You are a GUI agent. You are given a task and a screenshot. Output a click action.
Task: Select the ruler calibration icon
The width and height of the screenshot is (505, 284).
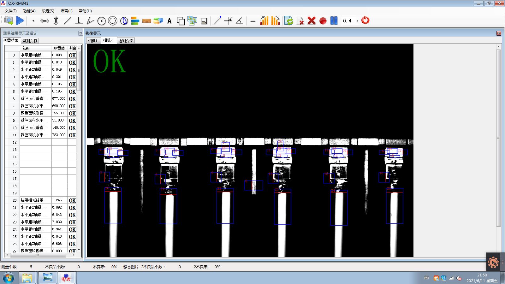click(x=146, y=21)
